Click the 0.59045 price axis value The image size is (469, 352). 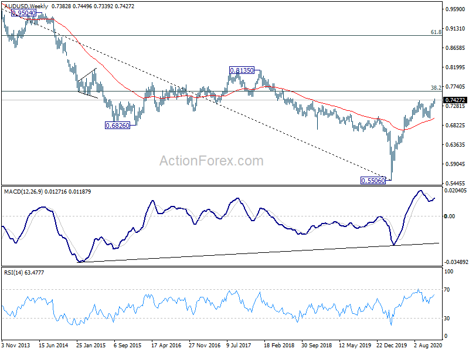tap(456, 164)
